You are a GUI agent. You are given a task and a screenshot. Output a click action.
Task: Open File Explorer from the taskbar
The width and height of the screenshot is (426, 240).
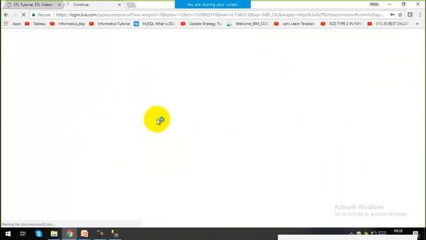[54, 234]
